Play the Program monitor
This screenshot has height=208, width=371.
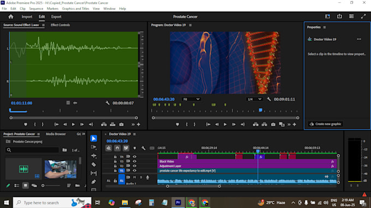click(225, 125)
